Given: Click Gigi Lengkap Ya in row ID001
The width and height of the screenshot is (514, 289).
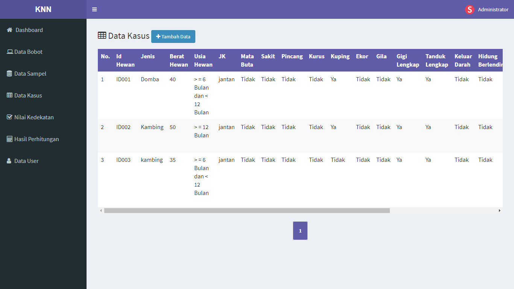Looking at the screenshot, I should [x=399, y=79].
